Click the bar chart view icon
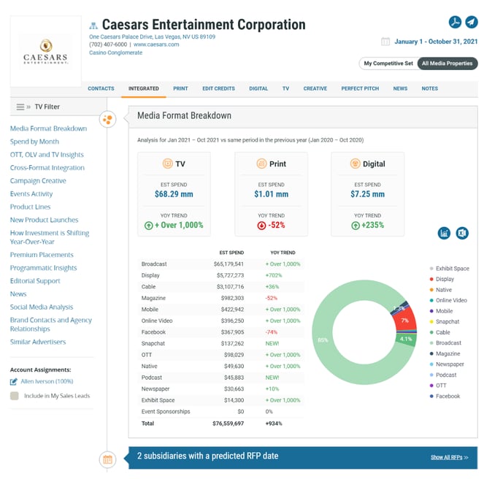The height and width of the screenshot is (479, 503). tap(444, 233)
